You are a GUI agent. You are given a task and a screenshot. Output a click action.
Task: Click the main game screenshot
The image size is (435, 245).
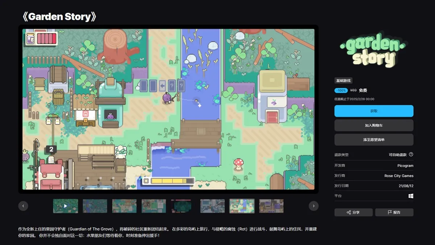point(169,109)
